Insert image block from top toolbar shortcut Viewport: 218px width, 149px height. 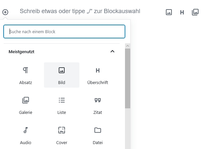pos(169,12)
